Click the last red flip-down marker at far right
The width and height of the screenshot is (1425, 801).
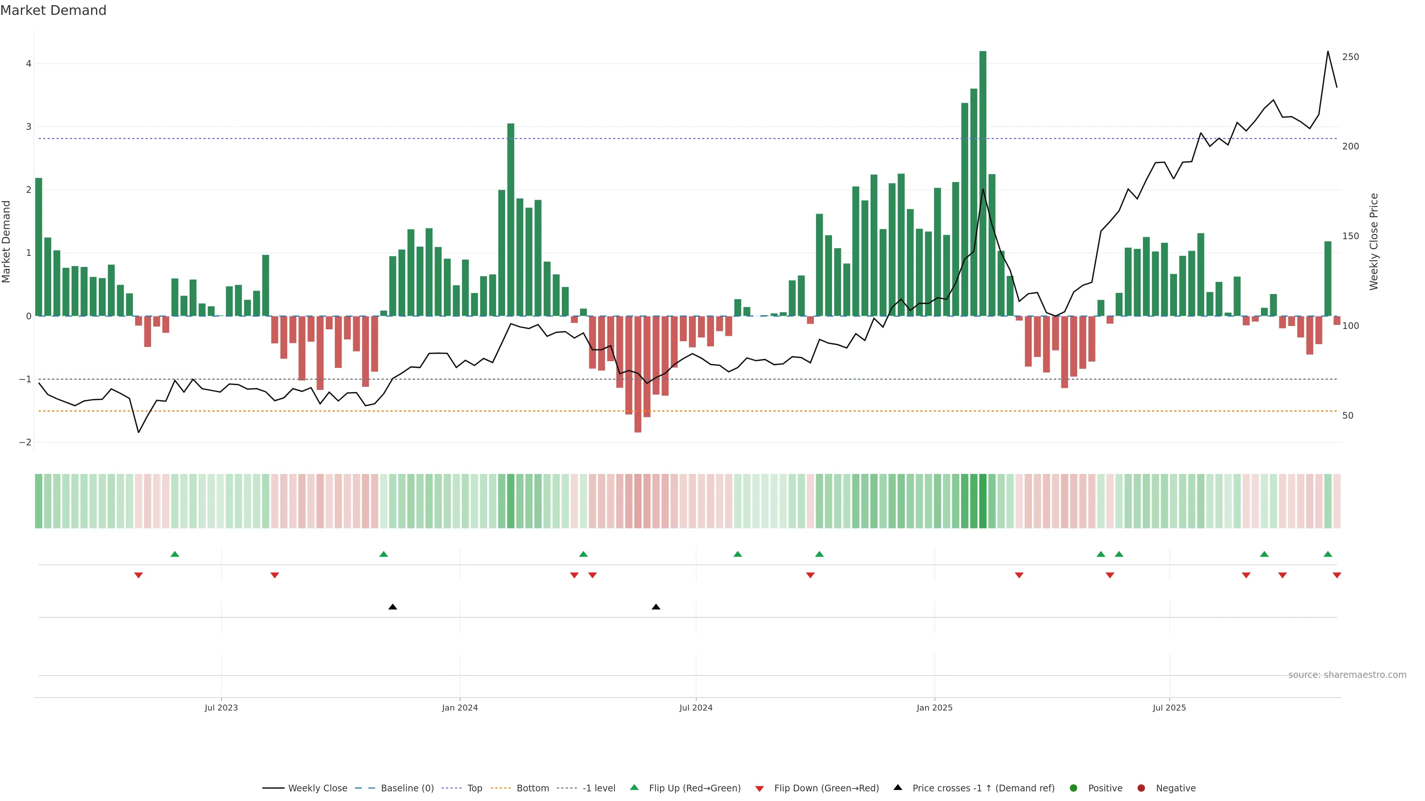coord(1337,576)
